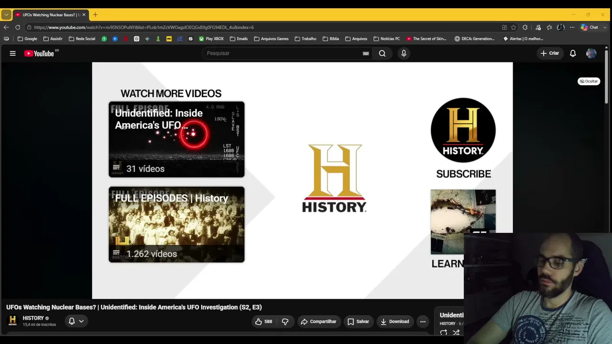The height and width of the screenshot is (344, 612).
Task: Open the HISTORY channel avatar below video
Action: pos(13,321)
